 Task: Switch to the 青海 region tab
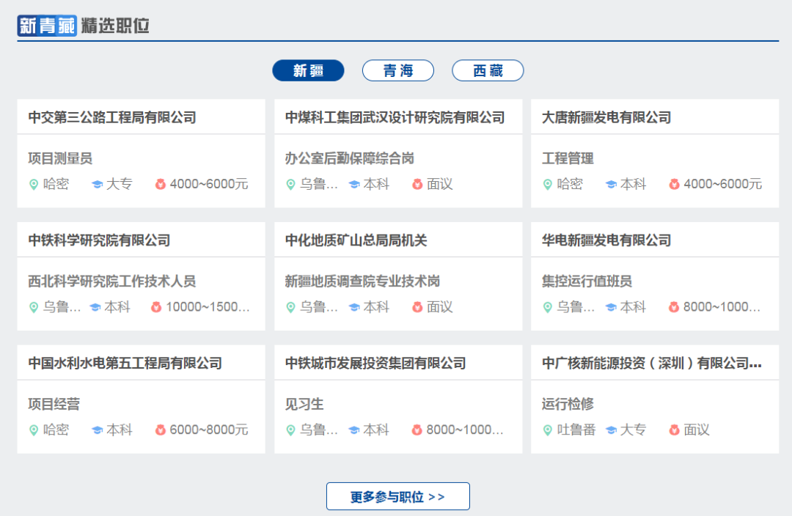(x=398, y=70)
